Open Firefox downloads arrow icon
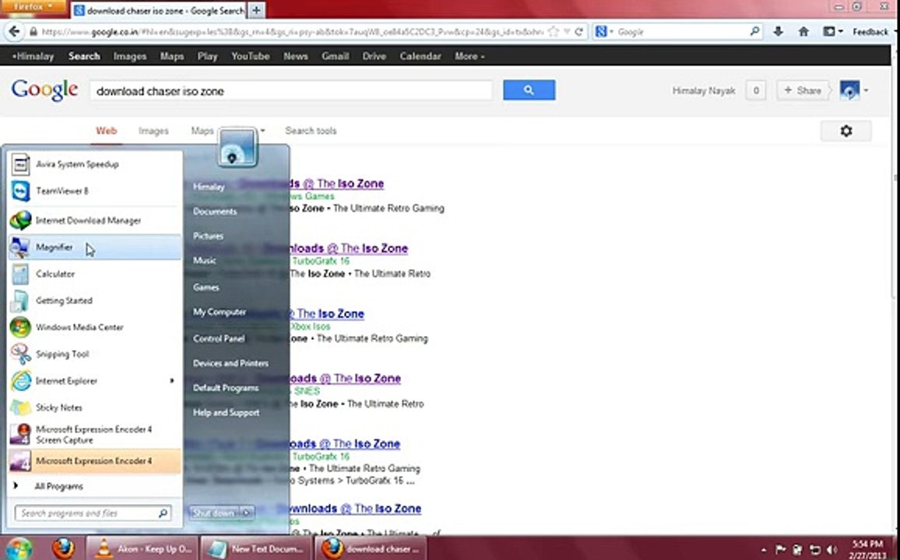The width and height of the screenshot is (900, 560). pos(779,32)
